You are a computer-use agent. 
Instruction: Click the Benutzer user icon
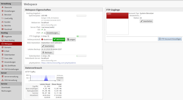(x=2, y=15)
